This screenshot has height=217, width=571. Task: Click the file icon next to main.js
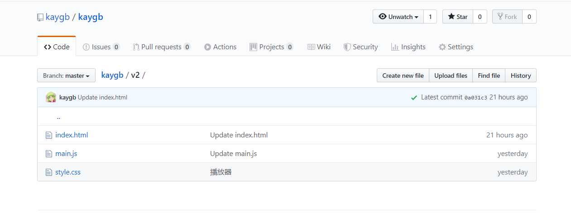point(49,154)
